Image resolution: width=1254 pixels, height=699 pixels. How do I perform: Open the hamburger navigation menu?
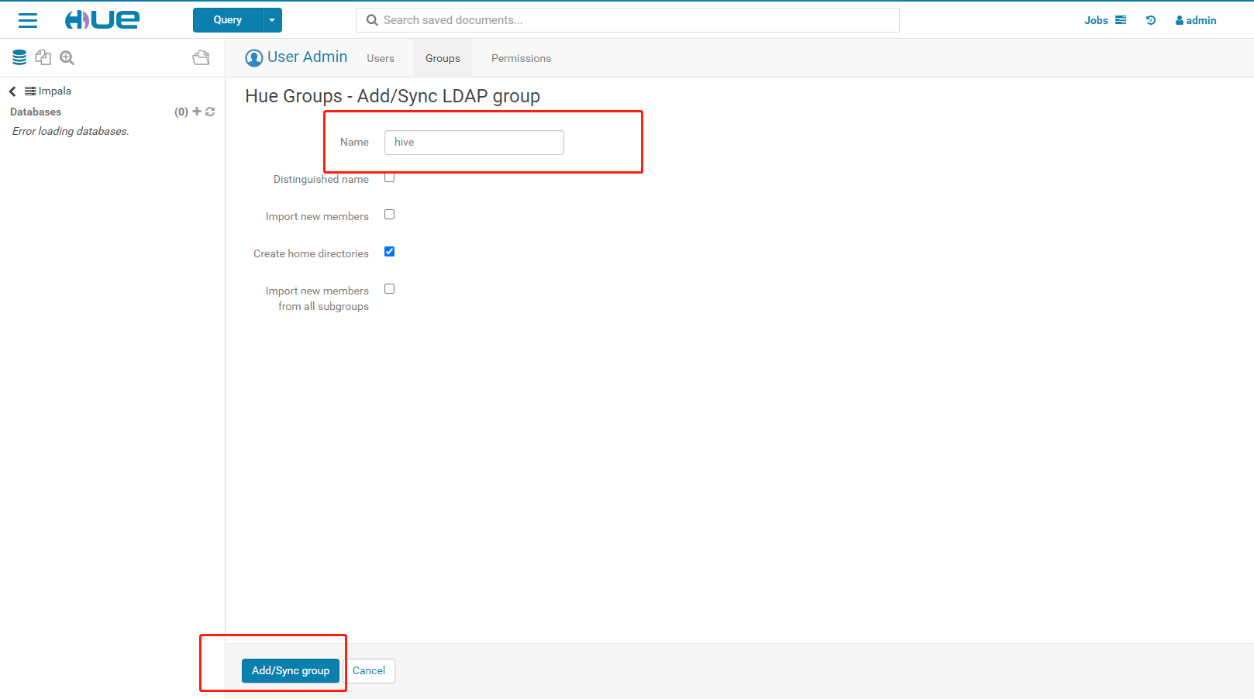[28, 20]
